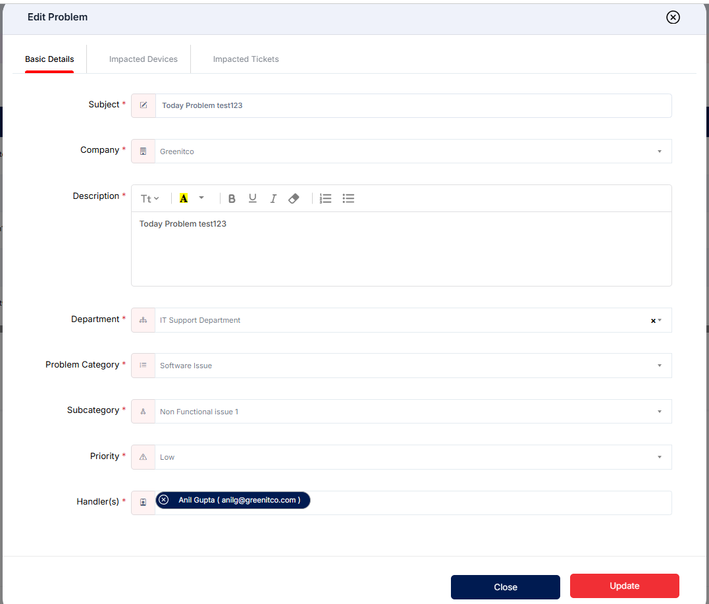The image size is (709, 604).
Task: Open the font size Tt menu
Action: (149, 199)
